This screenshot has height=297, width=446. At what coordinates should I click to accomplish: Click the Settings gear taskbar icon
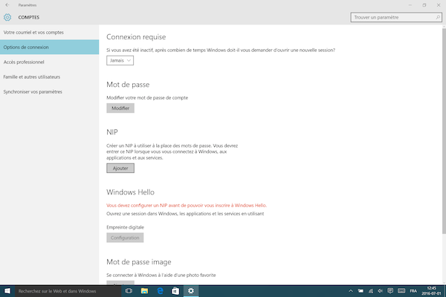pyautogui.click(x=191, y=291)
